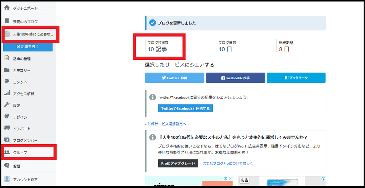
Task: Click the wrench icon for 設定
Action: 7,104
